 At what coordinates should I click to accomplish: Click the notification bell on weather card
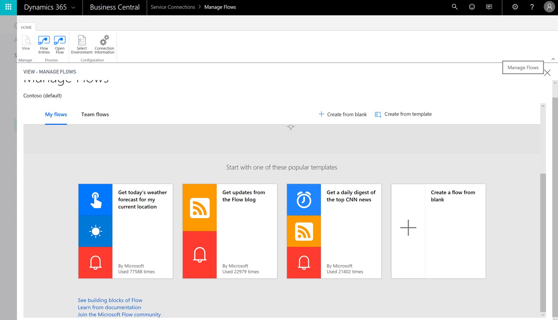coord(95,263)
